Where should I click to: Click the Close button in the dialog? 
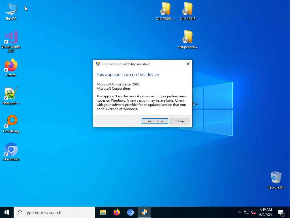(x=180, y=121)
